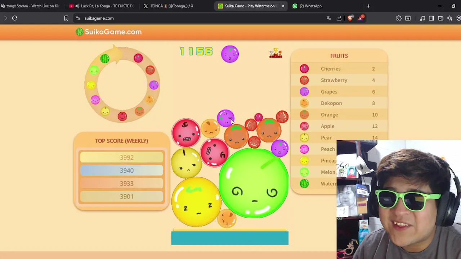461x259 pixels.
Task: Click the TOP SCORE (WEEKLY) heading
Action: (122, 141)
